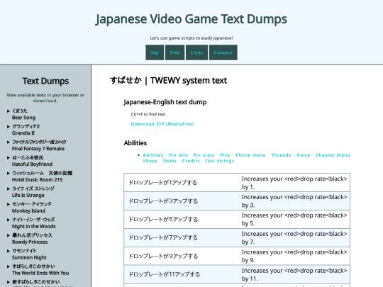Jump to the Shops section

(x=150, y=161)
